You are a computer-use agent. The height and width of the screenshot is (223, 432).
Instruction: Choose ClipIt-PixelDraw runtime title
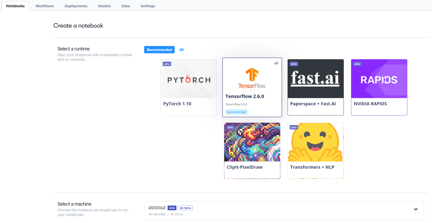[x=245, y=167]
